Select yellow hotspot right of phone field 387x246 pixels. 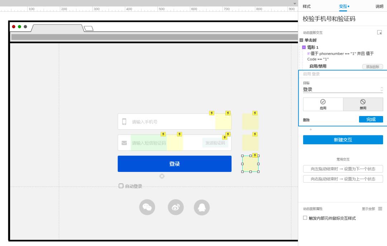click(250, 121)
